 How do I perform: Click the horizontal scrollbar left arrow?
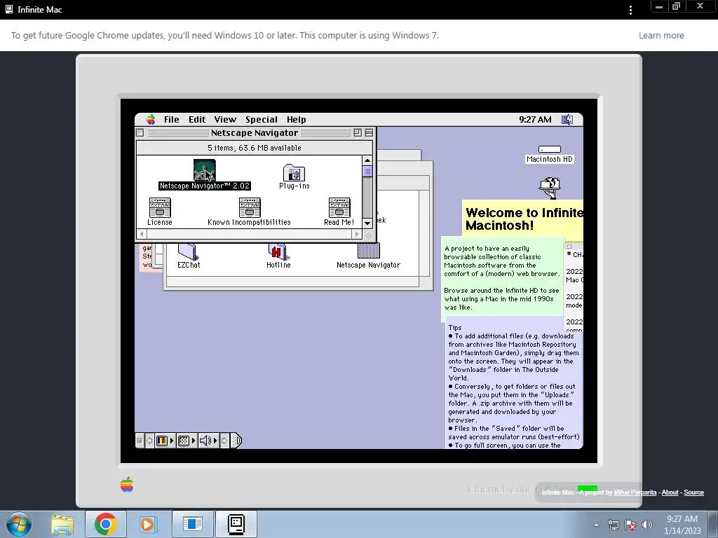(142, 234)
